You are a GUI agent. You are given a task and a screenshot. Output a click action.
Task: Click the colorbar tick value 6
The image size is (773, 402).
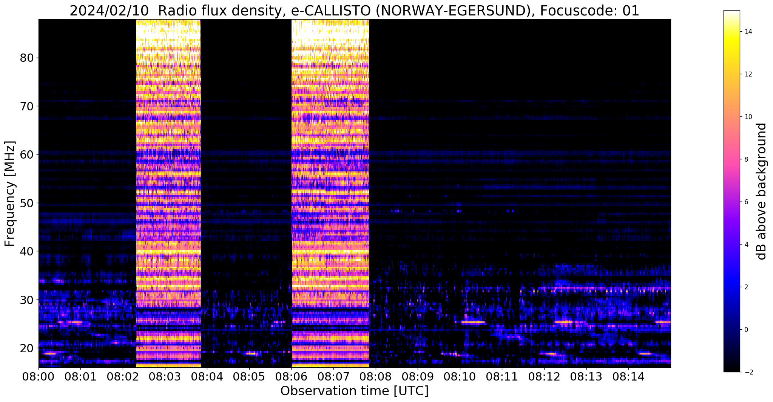coord(746,202)
